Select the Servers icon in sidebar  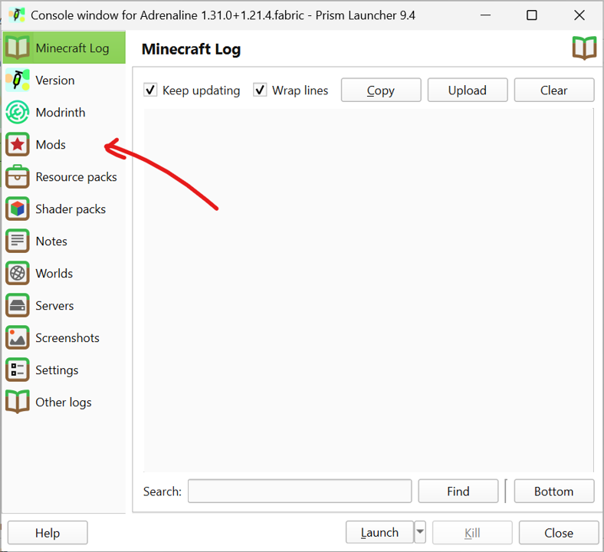click(17, 306)
